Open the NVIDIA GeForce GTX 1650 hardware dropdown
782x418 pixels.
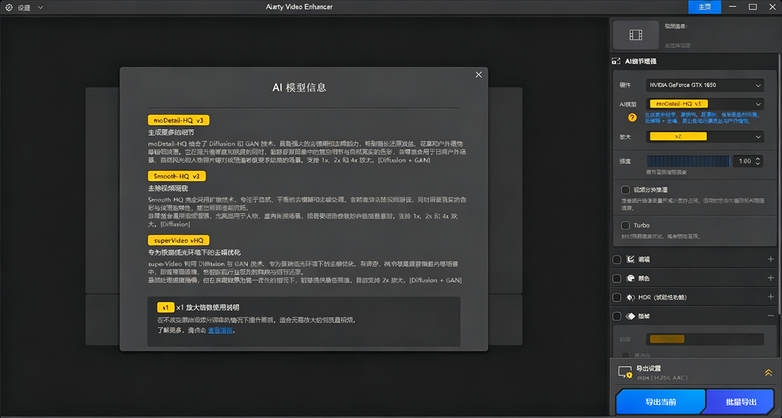click(x=705, y=85)
